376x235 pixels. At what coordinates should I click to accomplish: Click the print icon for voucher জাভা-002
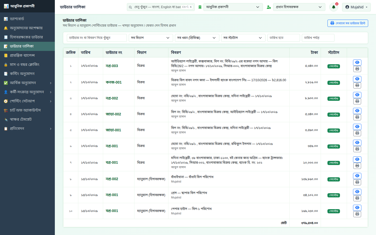click(x=357, y=117)
